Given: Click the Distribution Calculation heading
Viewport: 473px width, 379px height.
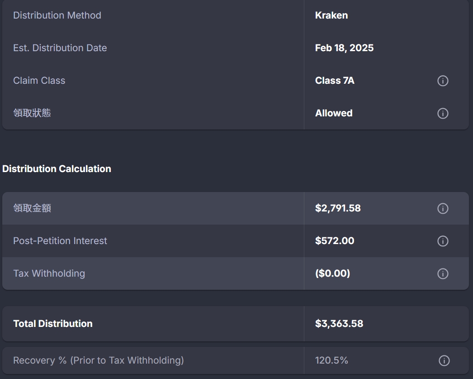Looking at the screenshot, I should (57, 169).
